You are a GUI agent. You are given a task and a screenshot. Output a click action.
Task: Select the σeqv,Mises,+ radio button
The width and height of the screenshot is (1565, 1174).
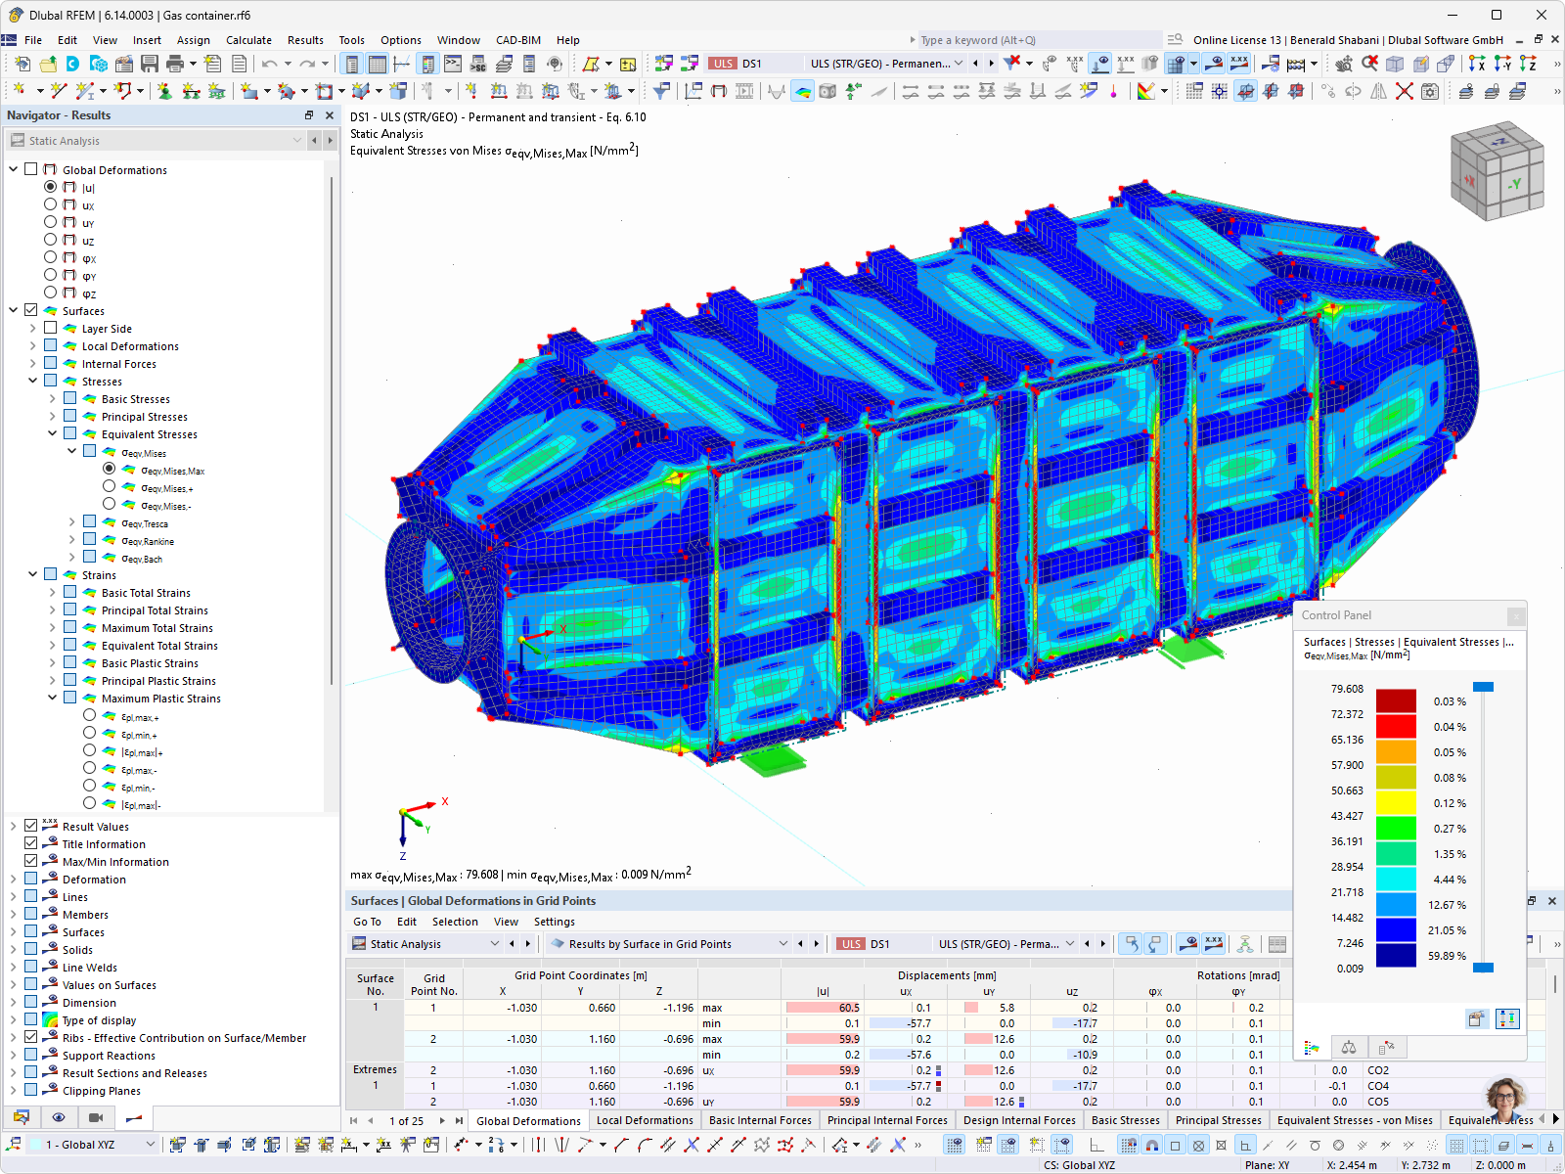[x=109, y=487]
